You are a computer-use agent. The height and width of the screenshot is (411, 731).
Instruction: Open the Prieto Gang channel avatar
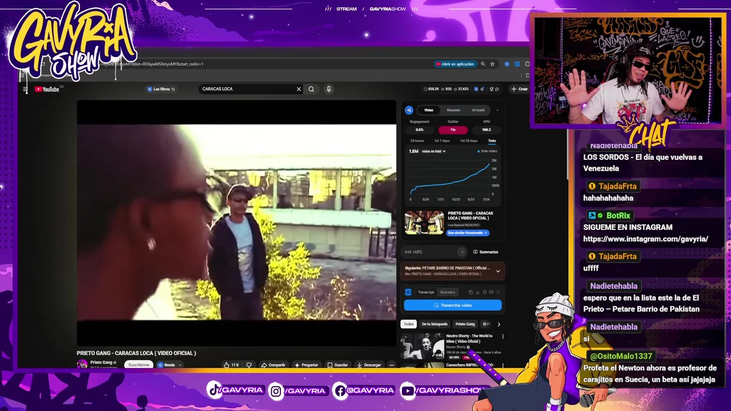coord(82,364)
